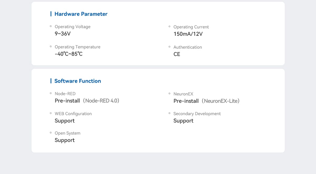Click Support value under Open System

point(65,140)
